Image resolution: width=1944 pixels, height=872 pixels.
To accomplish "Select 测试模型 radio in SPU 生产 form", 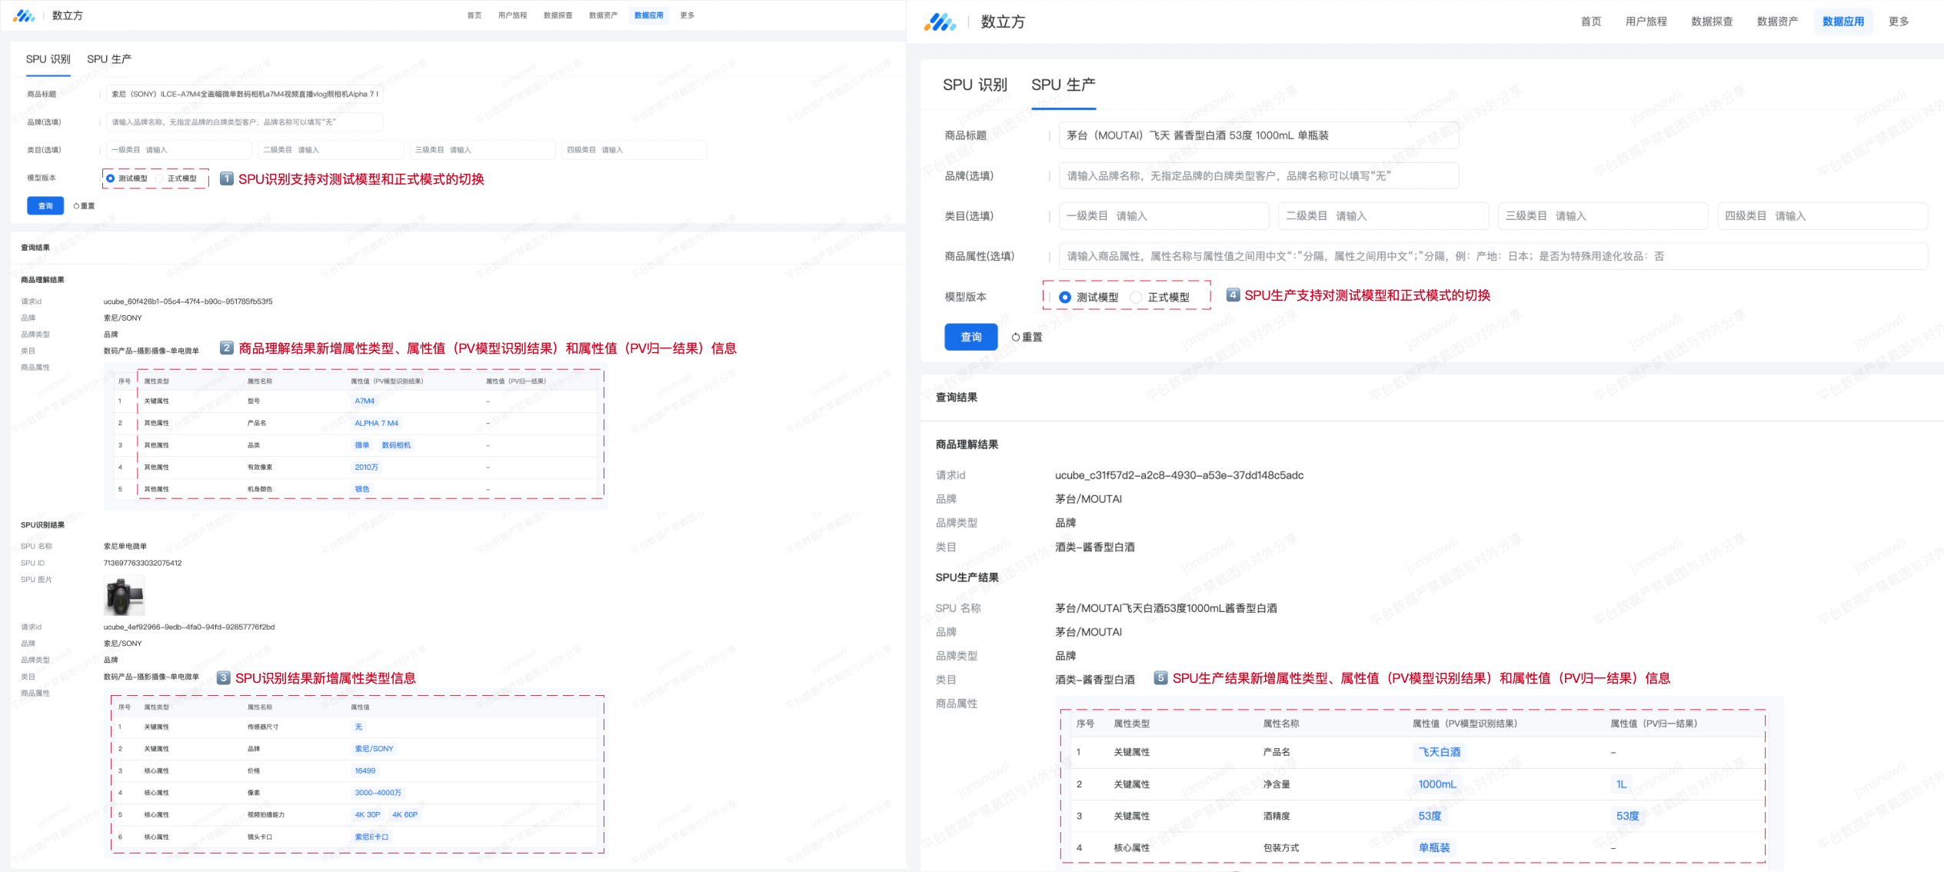I will click(1065, 297).
